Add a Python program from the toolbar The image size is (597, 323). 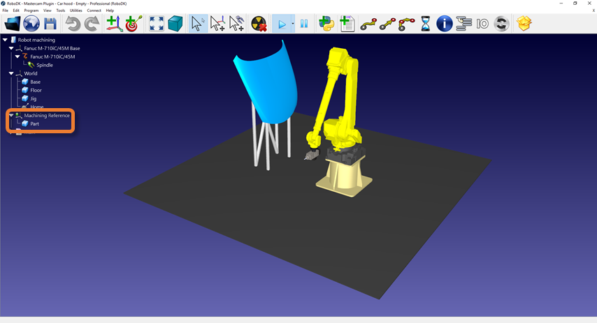(326, 24)
